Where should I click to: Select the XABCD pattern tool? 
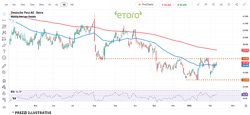click(x=4, y=33)
